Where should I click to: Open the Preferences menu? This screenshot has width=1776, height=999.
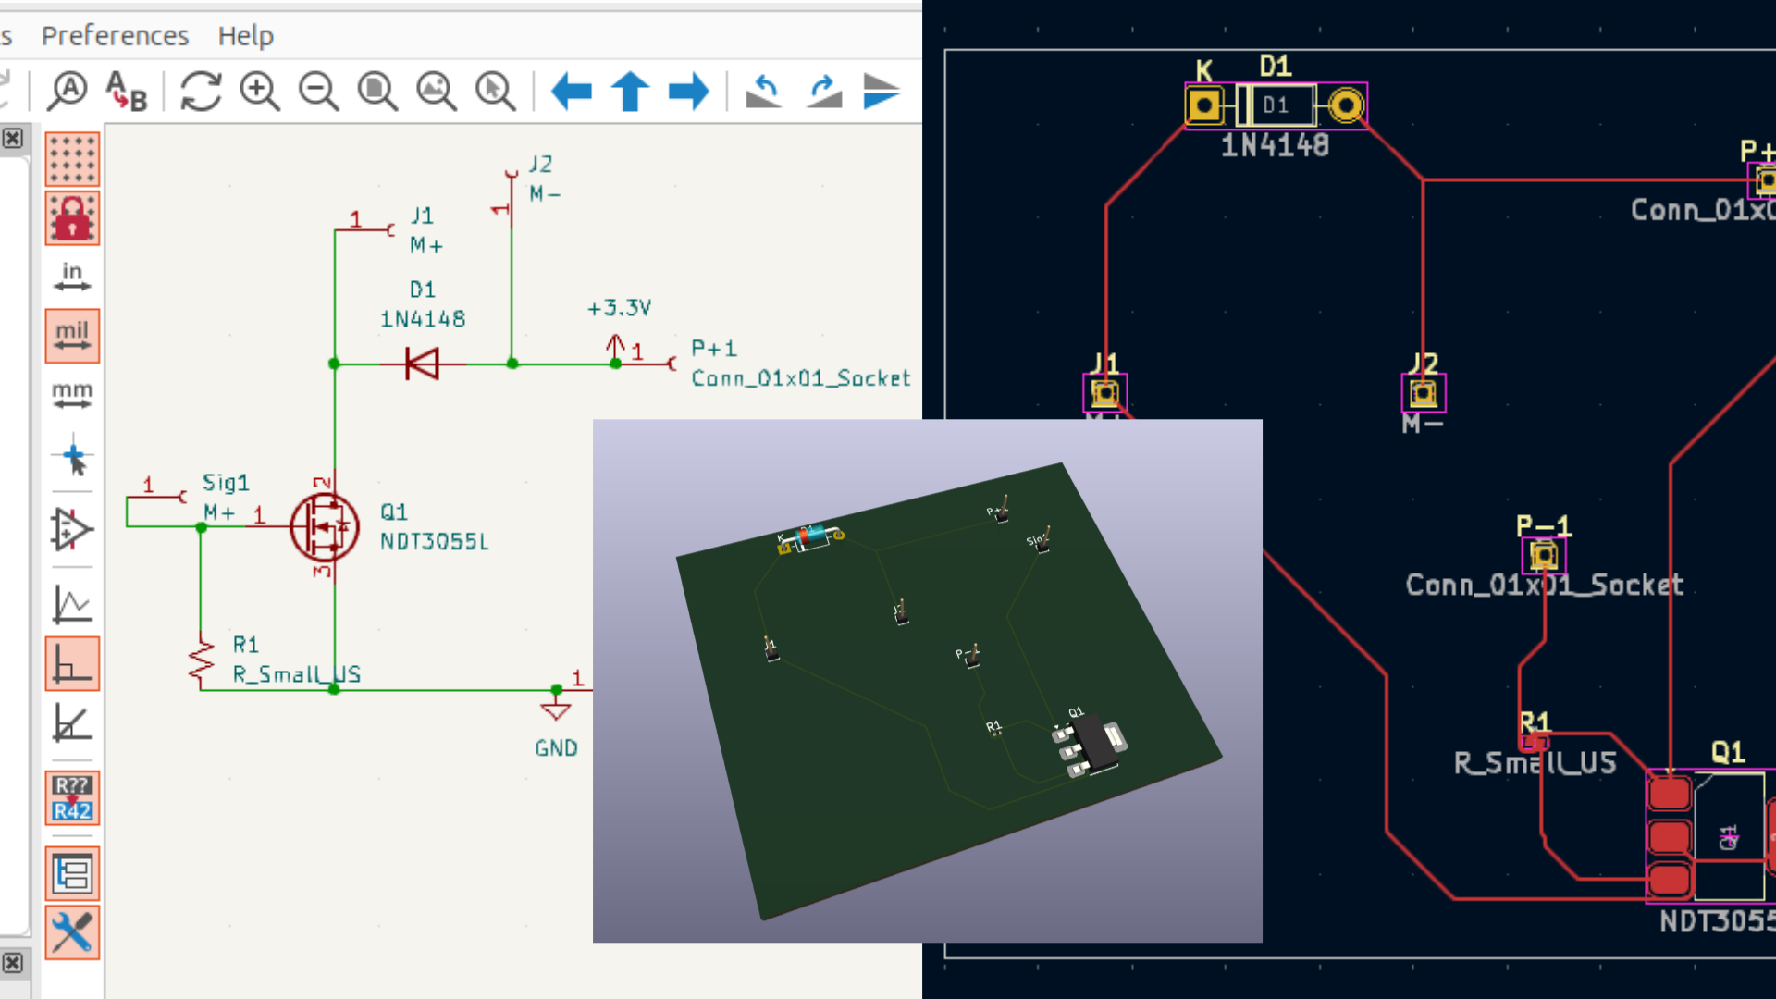(115, 35)
